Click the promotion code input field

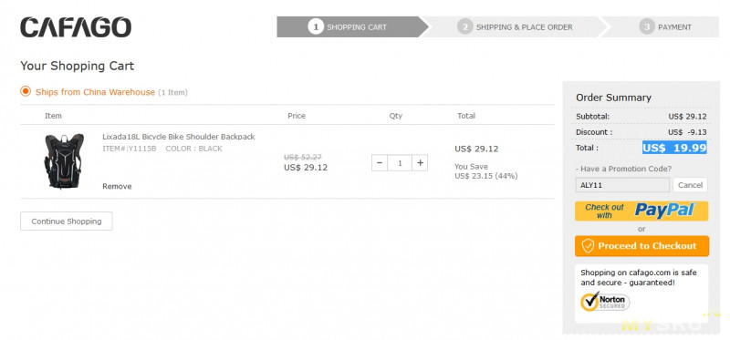pyautogui.click(x=622, y=185)
